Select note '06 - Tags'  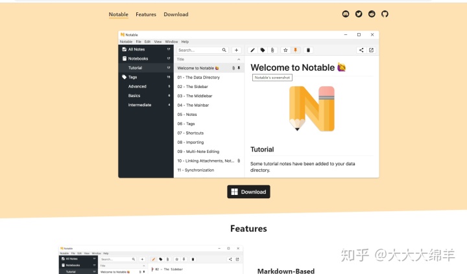[x=209, y=124]
